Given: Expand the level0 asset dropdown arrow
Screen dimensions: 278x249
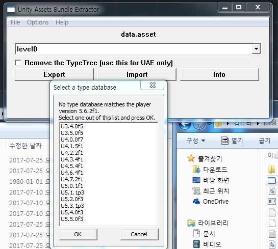Looking at the screenshot, I should [x=256, y=49].
